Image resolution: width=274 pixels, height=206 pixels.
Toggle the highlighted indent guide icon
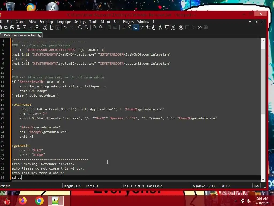pyautogui.click(x=136, y=28)
